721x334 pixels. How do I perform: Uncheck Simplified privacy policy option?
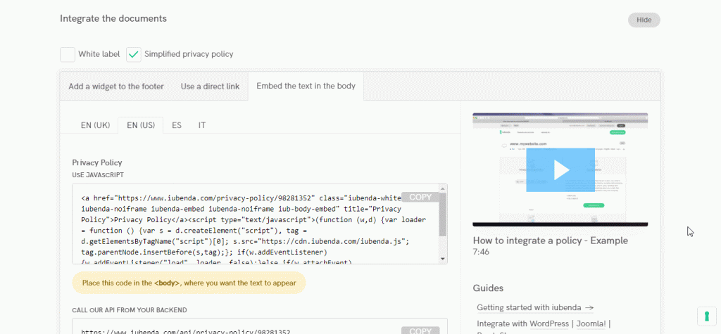coord(134,54)
